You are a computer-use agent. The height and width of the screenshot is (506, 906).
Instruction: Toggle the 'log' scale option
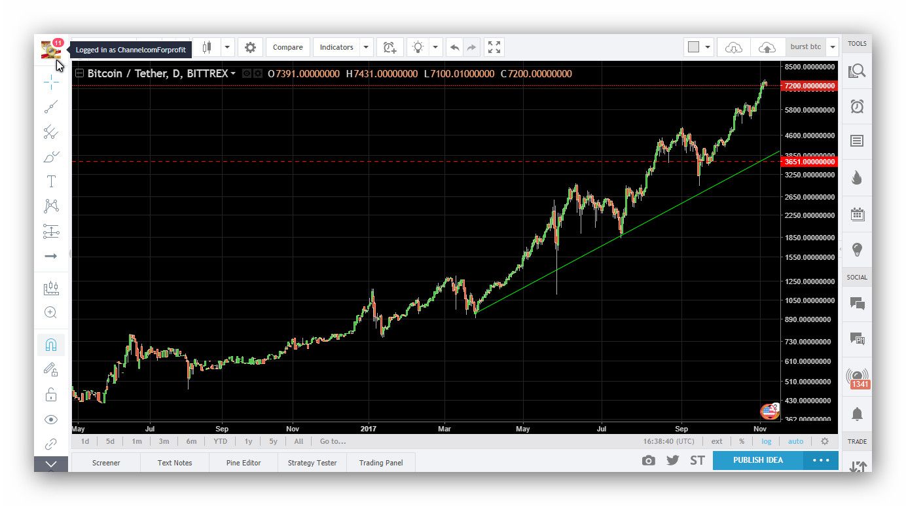point(766,441)
